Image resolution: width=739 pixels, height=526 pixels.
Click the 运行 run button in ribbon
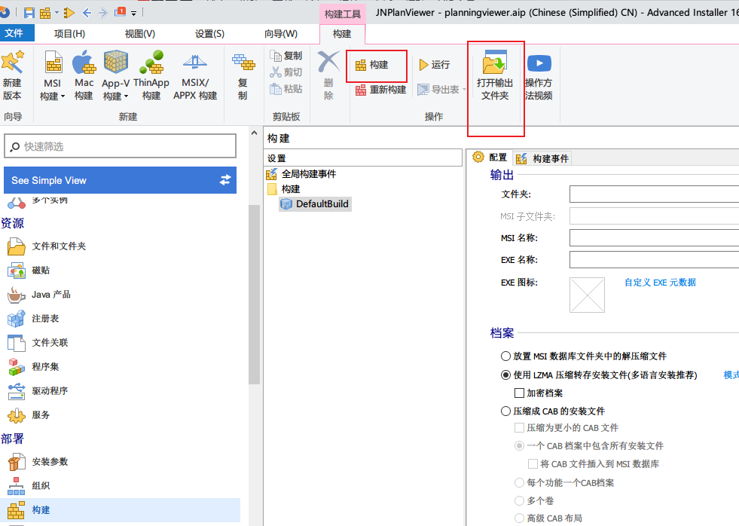[x=435, y=65]
